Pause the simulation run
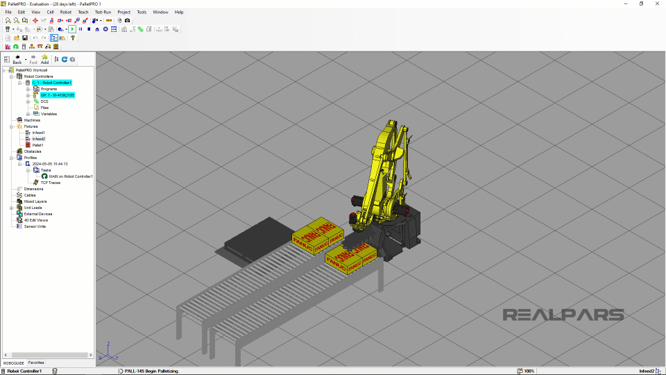The image size is (666, 375). tap(80, 29)
